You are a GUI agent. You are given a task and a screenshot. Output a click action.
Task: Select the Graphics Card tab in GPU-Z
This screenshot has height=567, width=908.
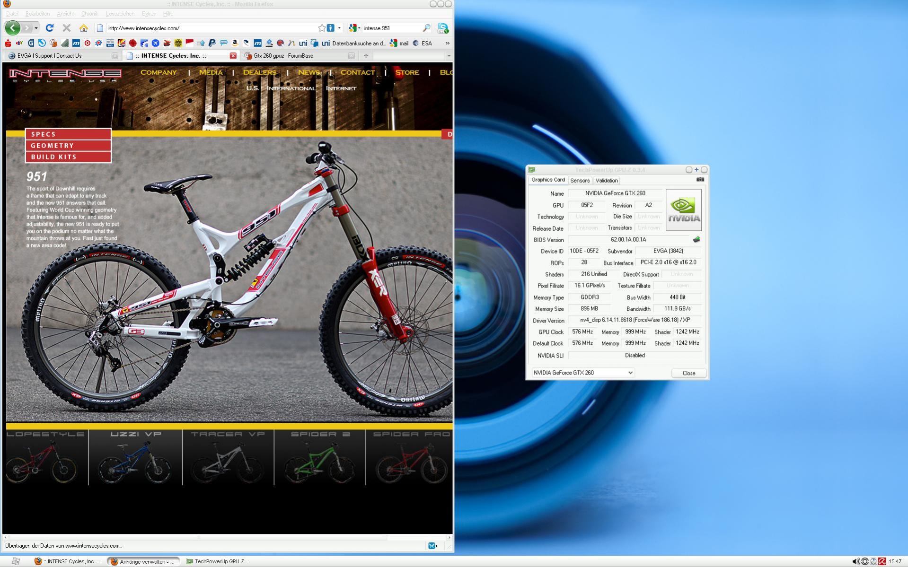548,180
